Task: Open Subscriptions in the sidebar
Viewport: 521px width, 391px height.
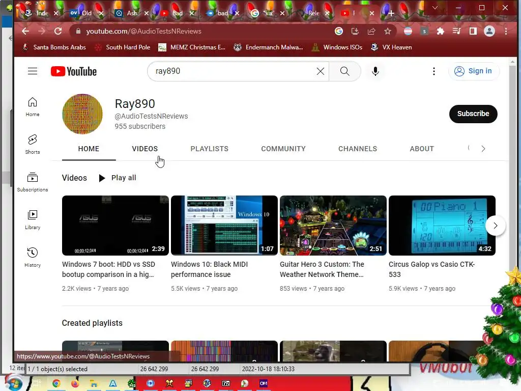Action: coord(33,182)
